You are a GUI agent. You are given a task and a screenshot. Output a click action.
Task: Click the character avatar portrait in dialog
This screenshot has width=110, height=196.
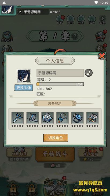(24, 76)
